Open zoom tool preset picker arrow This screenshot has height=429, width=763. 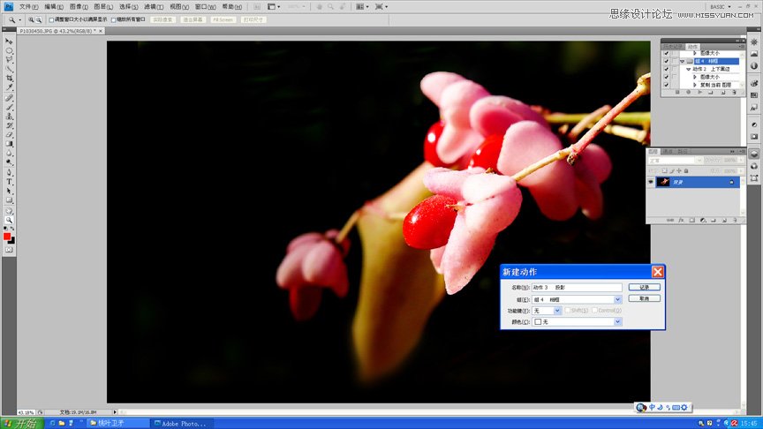point(20,20)
